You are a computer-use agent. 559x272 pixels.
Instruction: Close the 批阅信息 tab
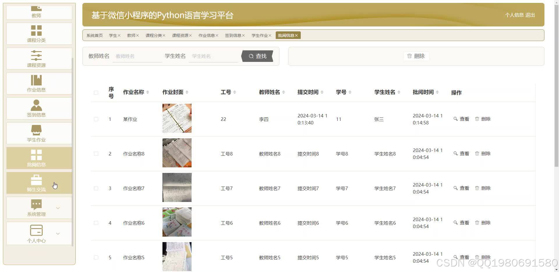point(296,35)
